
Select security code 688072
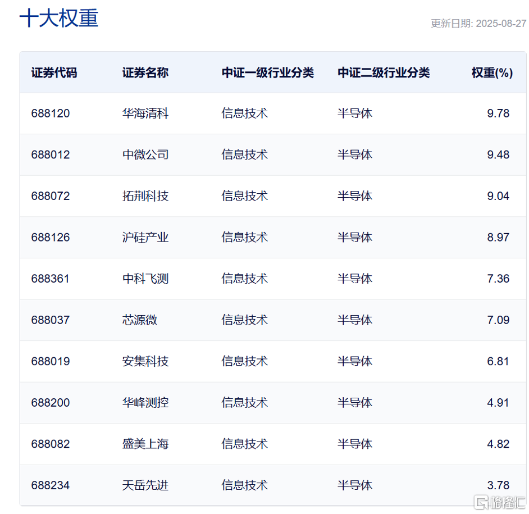51,196
